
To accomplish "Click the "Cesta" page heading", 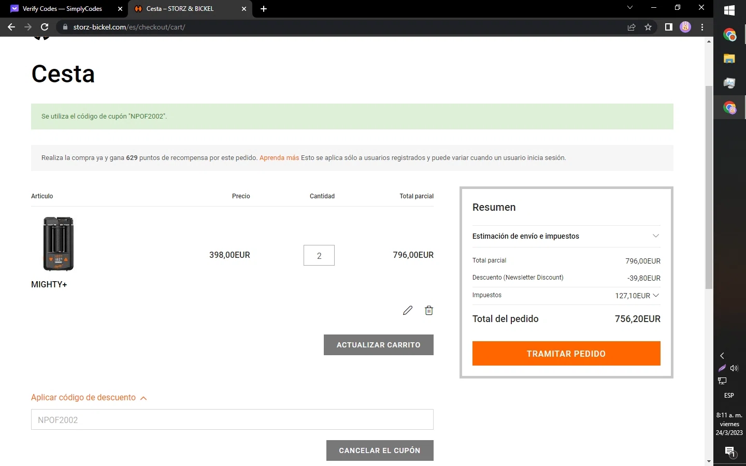I will pos(63,74).
